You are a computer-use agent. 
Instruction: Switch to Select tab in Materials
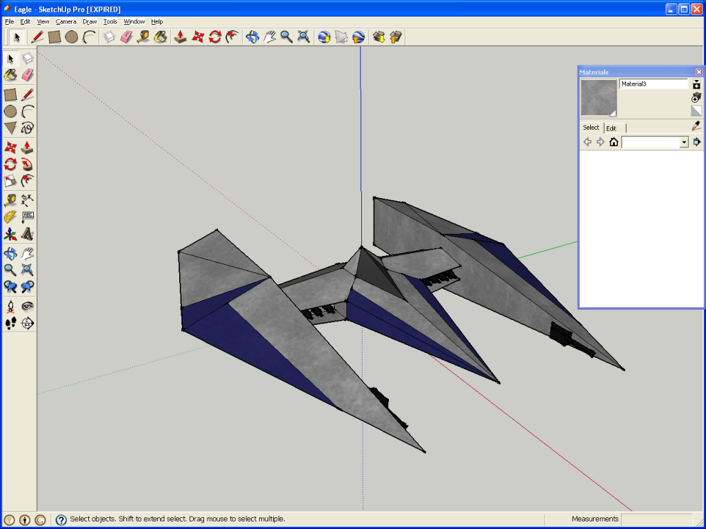(x=591, y=128)
